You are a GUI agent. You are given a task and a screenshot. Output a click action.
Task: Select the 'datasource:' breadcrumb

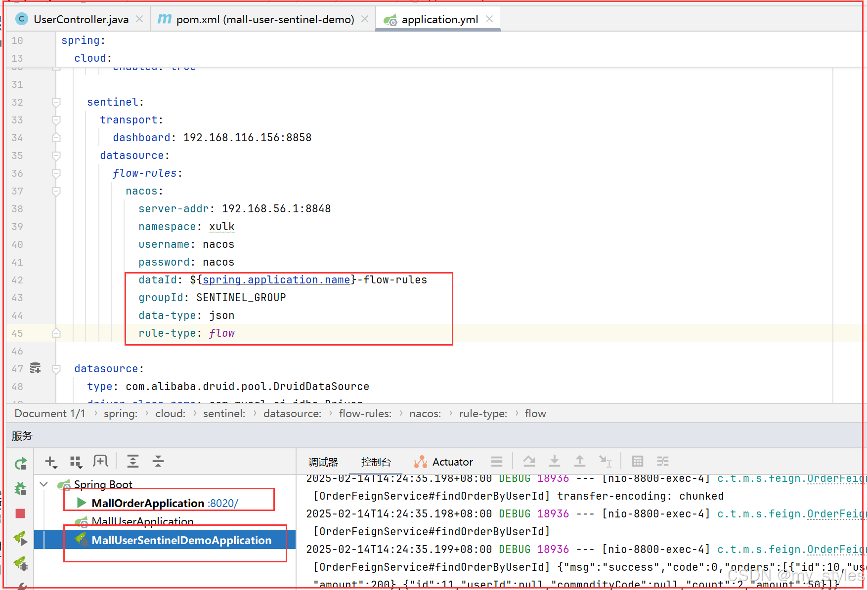pos(292,414)
